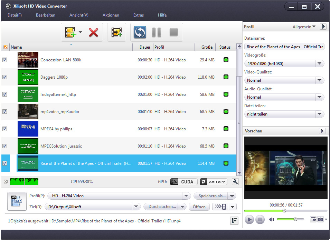Open the Bearbeiten menu
Screen dimensions: 330x240
click(46, 15)
